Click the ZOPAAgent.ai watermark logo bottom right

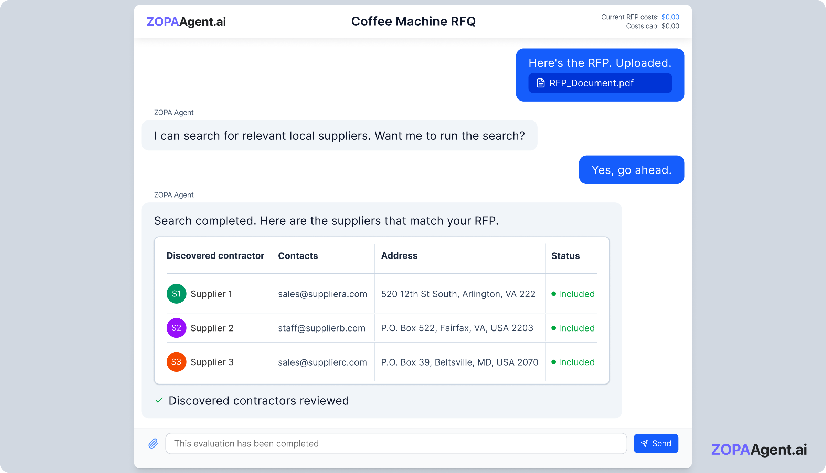[x=759, y=450]
